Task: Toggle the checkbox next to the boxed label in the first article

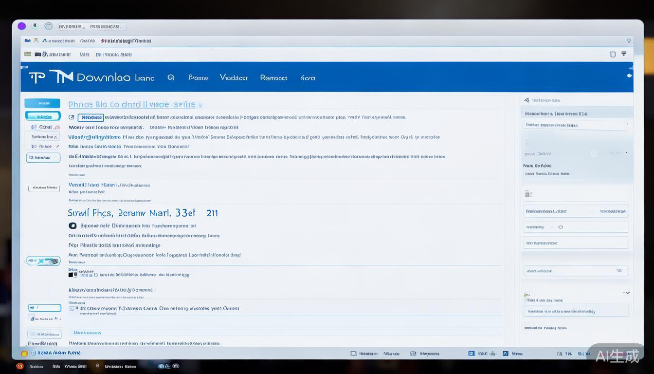Action: point(72,117)
